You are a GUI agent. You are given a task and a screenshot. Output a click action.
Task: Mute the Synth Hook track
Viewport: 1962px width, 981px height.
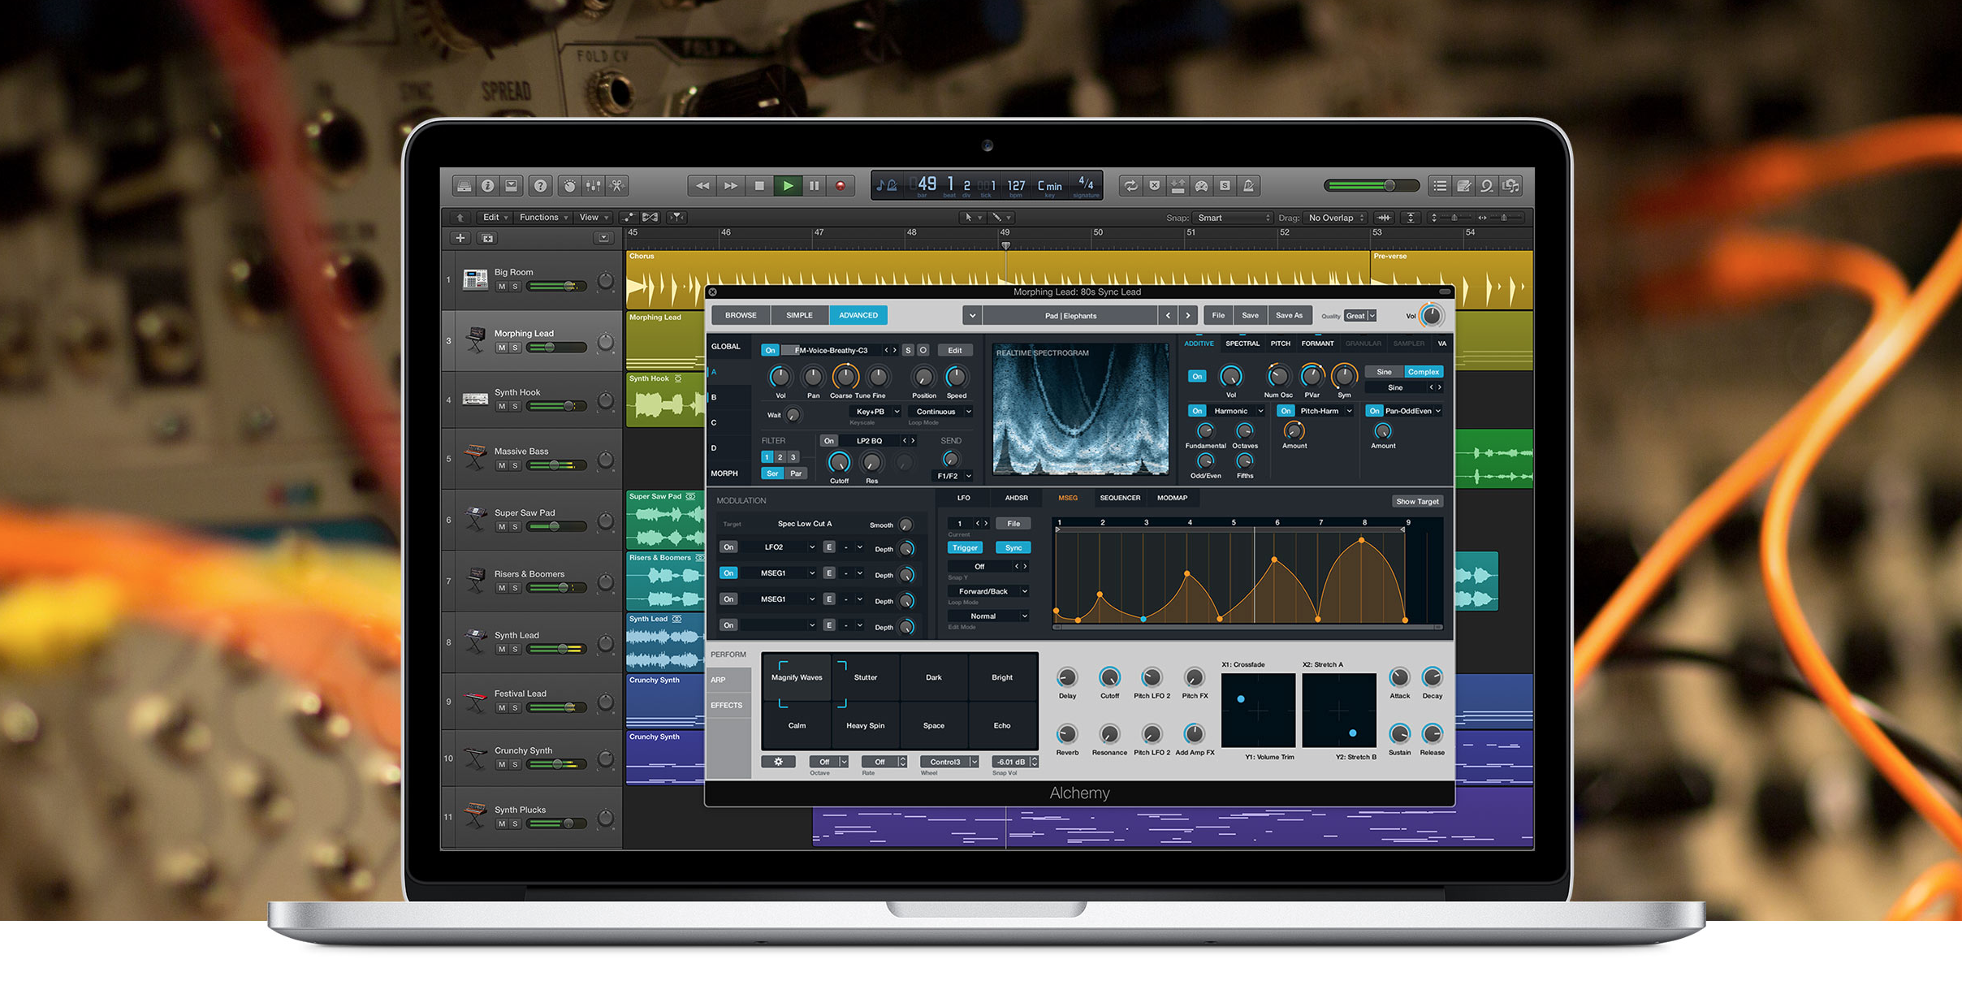point(502,408)
